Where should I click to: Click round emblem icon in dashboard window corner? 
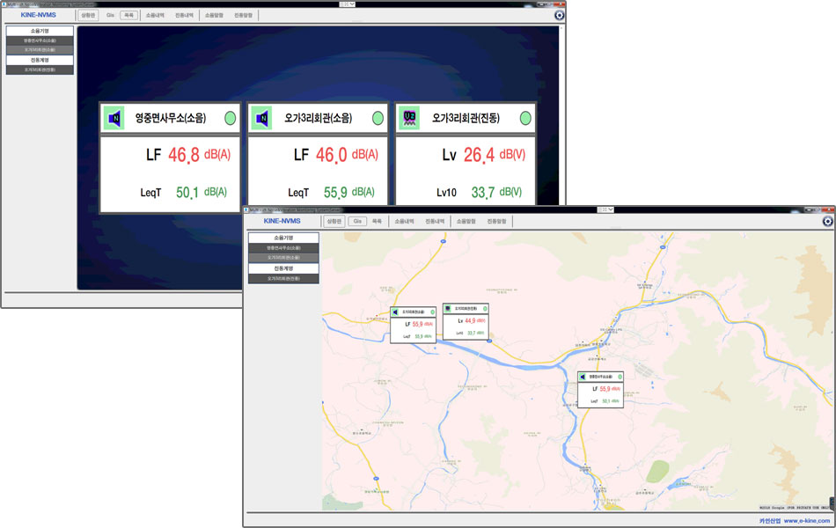559,15
